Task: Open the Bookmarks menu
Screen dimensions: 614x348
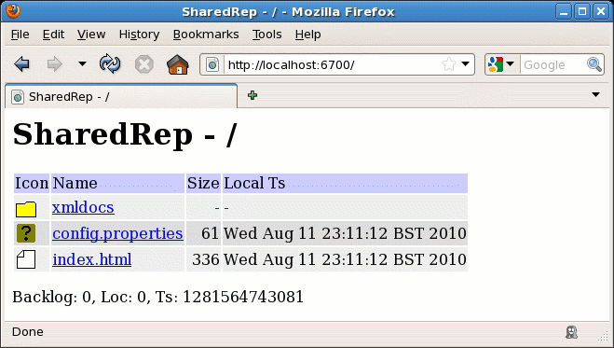Action: (206, 35)
